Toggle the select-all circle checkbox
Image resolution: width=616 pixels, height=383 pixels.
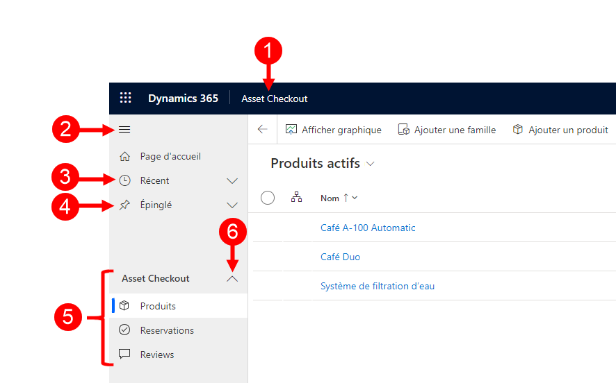click(x=268, y=198)
